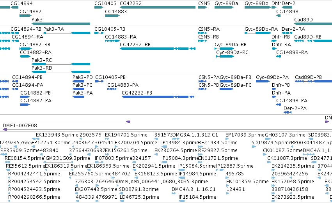
Task: Click the CG42232-RB transcript glyph
Action: pos(158,49)
